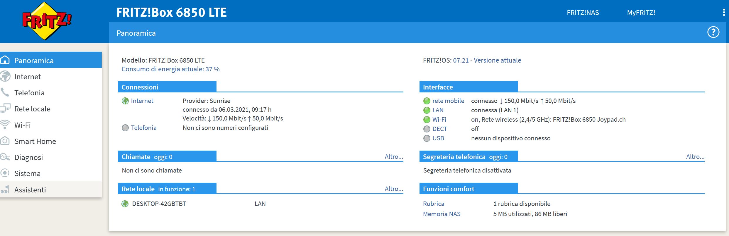This screenshot has width=729, height=236.
Task: Click the FRITZ!OS 07.21 version link
Action: point(461,60)
